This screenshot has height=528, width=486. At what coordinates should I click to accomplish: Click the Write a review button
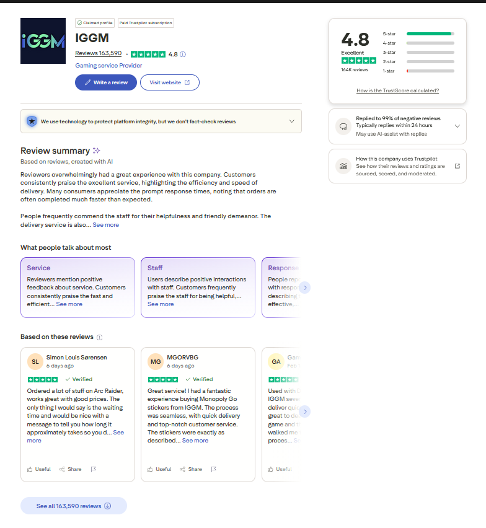[x=106, y=82]
